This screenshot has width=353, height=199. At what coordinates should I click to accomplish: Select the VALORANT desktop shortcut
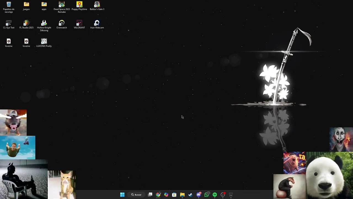[x=79, y=25]
